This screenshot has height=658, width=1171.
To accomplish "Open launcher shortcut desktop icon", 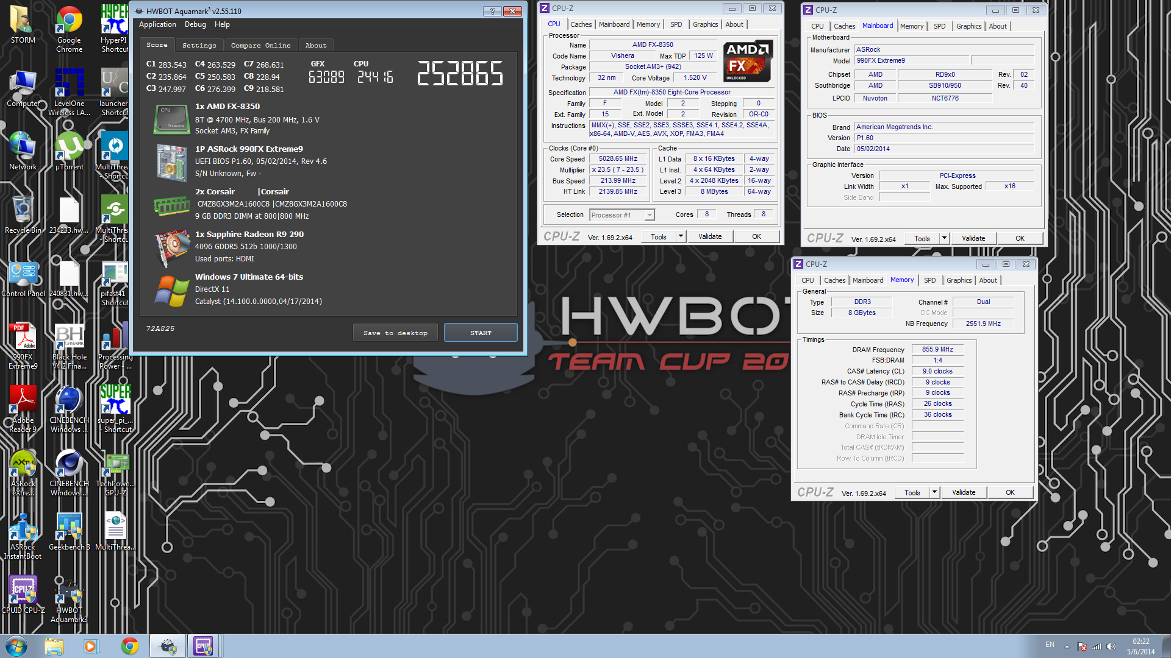I will 115,93.
